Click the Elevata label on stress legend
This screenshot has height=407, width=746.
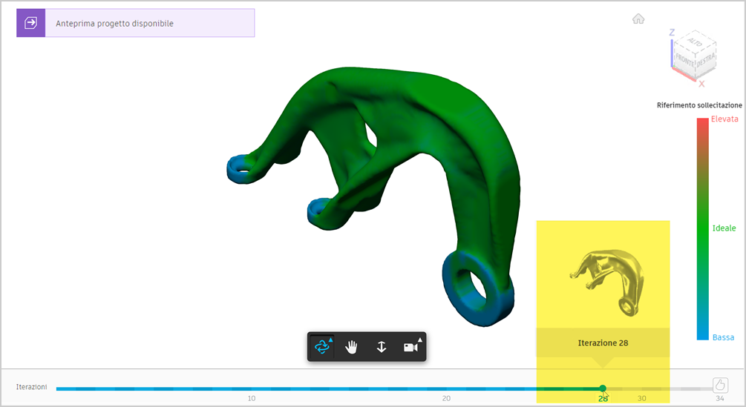point(724,119)
